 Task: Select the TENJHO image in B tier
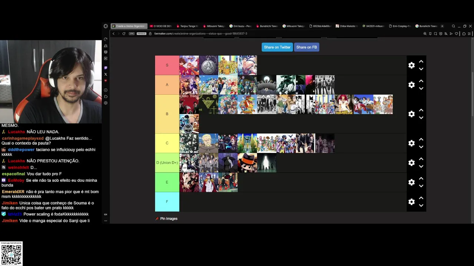coord(344,104)
